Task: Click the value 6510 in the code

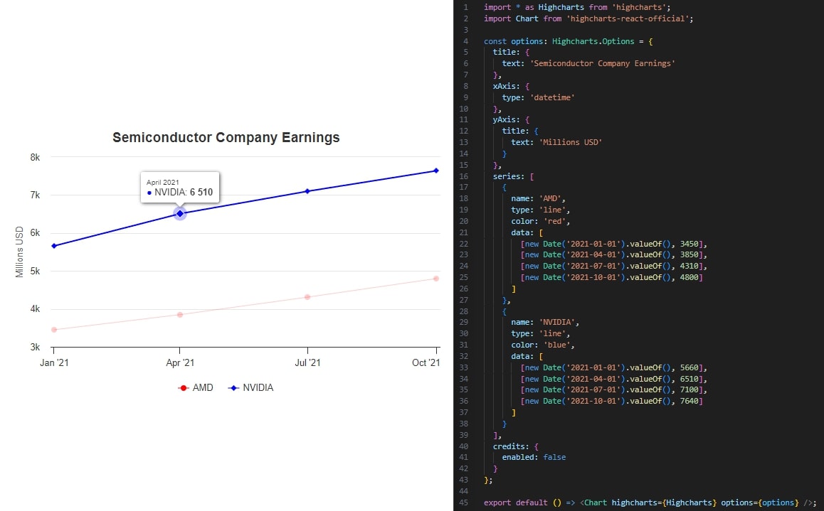Action: point(689,379)
